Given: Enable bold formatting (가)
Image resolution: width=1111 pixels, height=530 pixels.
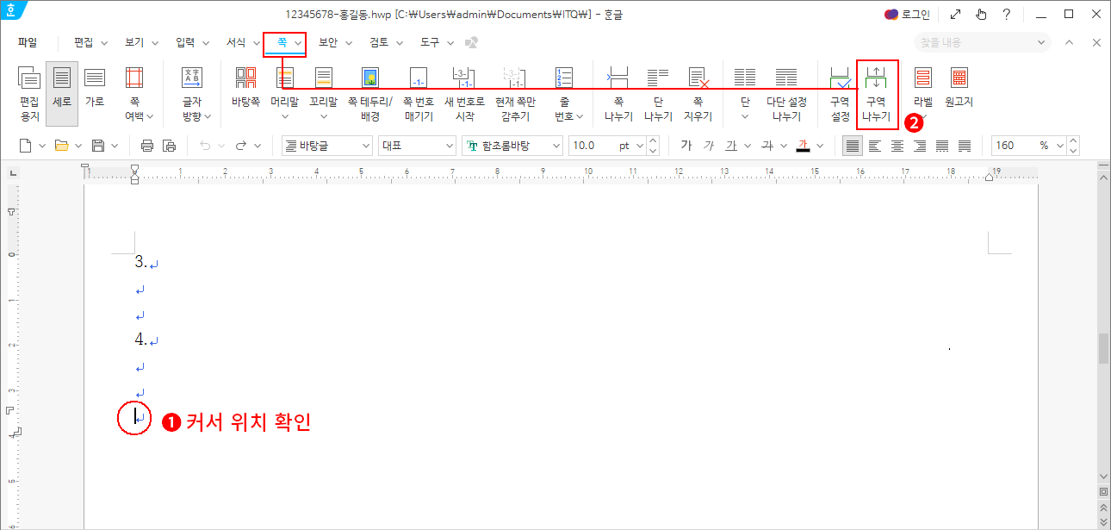Looking at the screenshot, I should 686,145.
